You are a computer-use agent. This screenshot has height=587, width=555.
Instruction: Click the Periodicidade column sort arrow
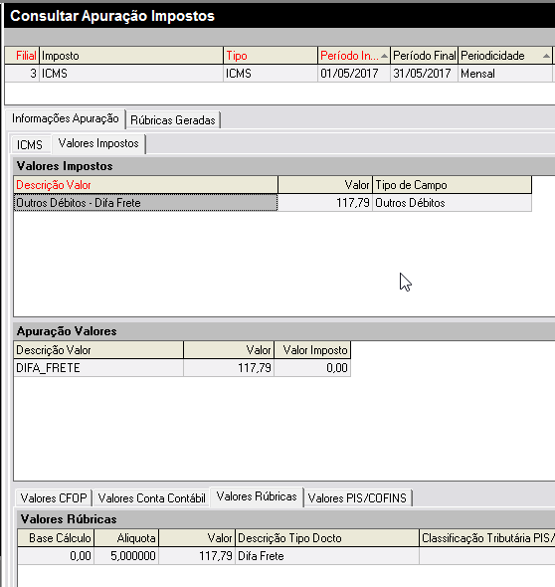point(546,56)
